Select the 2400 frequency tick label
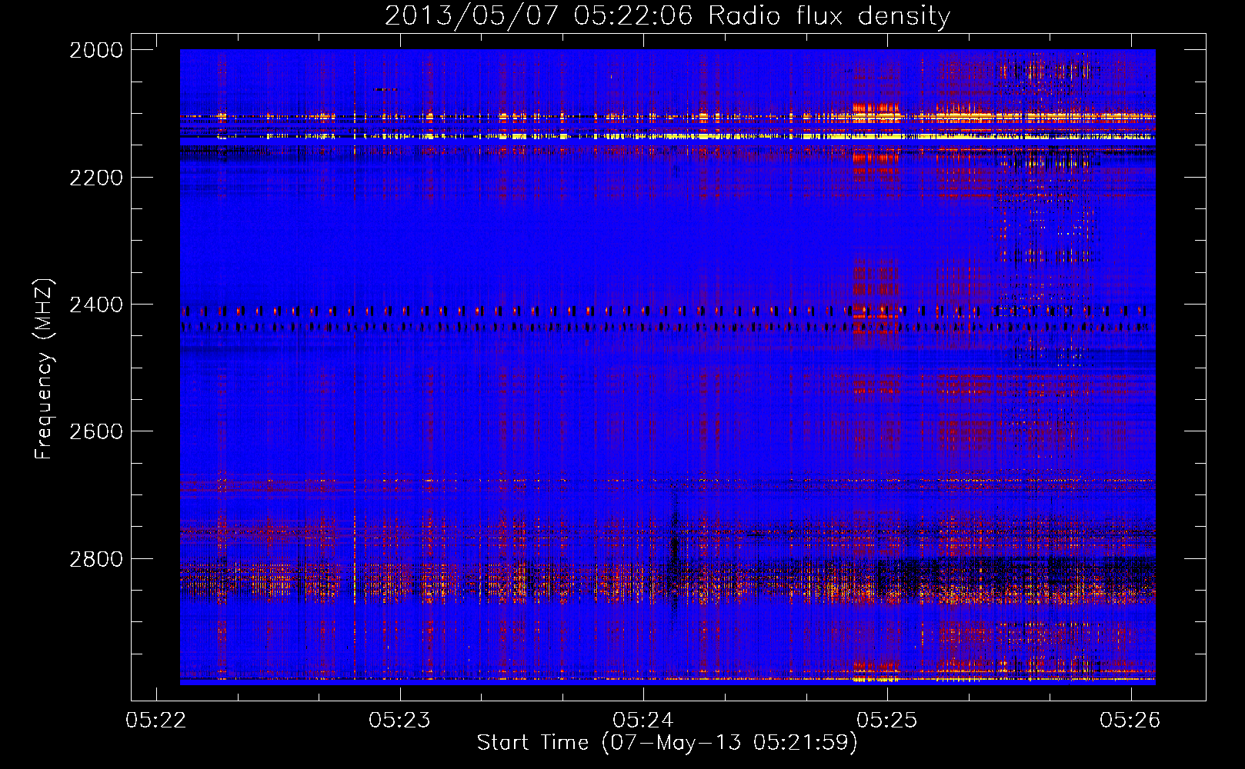 point(96,305)
